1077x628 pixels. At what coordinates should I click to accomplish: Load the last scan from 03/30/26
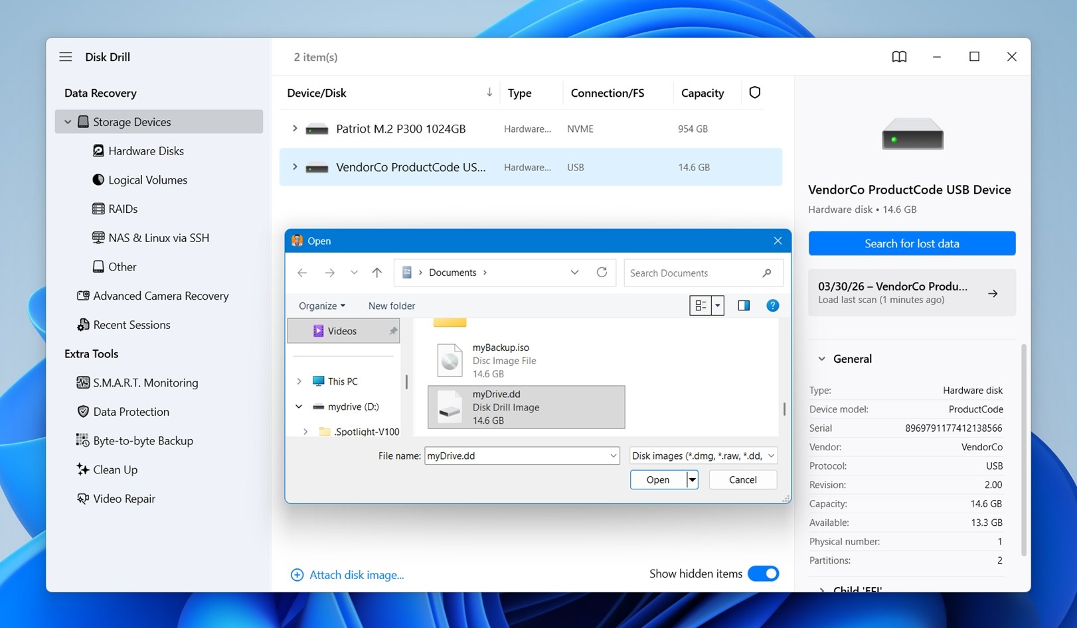click(x=912, y=292)
